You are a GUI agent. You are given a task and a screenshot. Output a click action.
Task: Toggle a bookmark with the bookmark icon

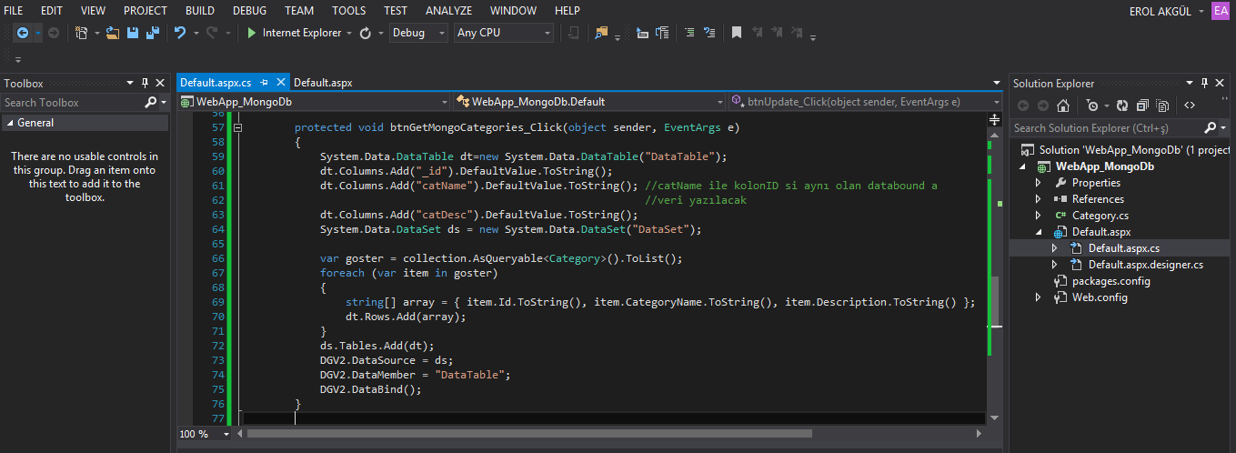[736, 33]
